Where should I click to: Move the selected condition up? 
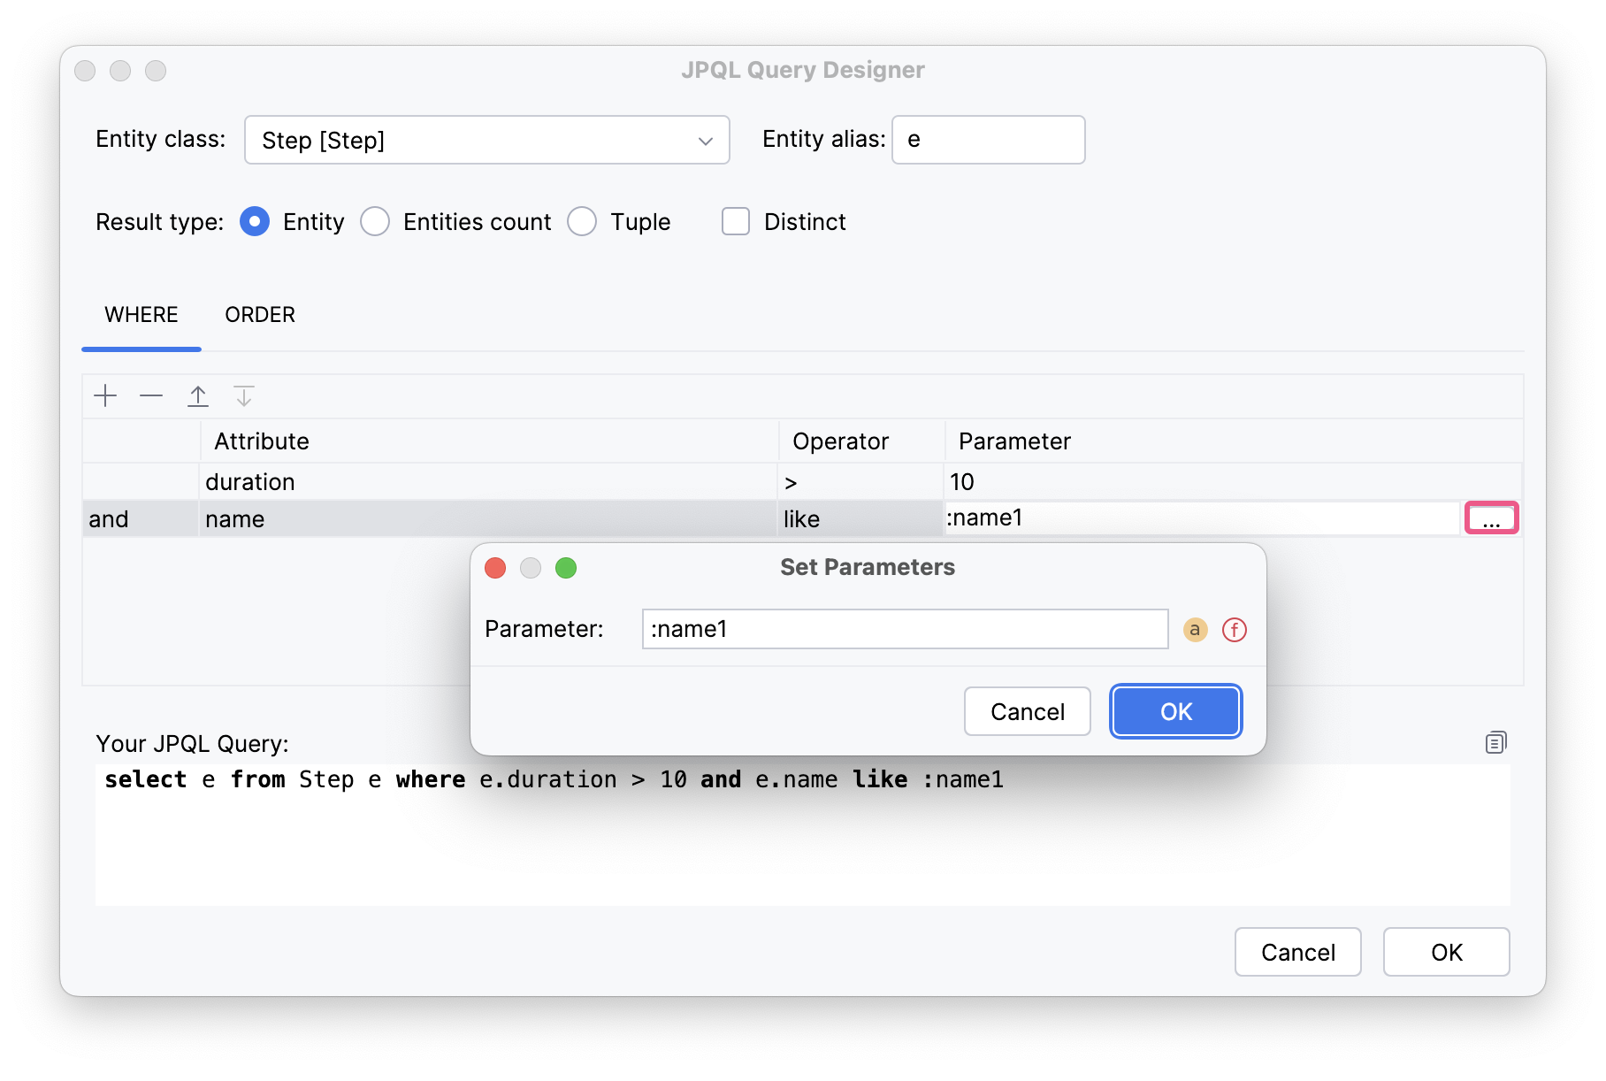198,395
